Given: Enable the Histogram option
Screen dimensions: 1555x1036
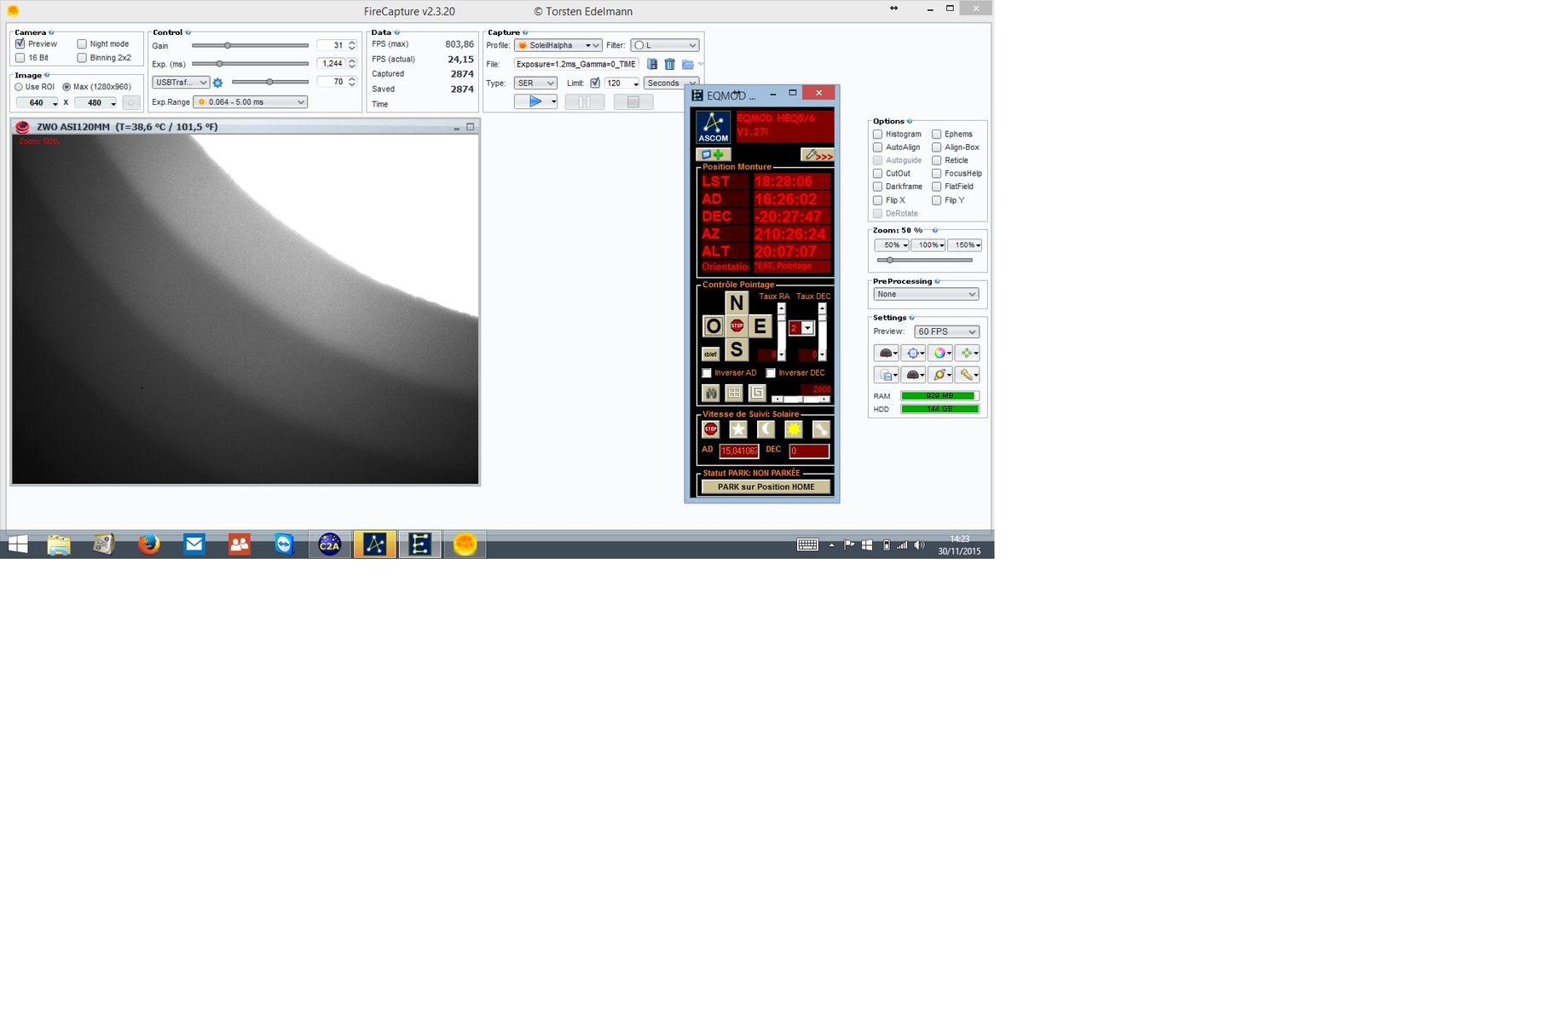Looking at the screenshot, I should click(x=877, y=134).
